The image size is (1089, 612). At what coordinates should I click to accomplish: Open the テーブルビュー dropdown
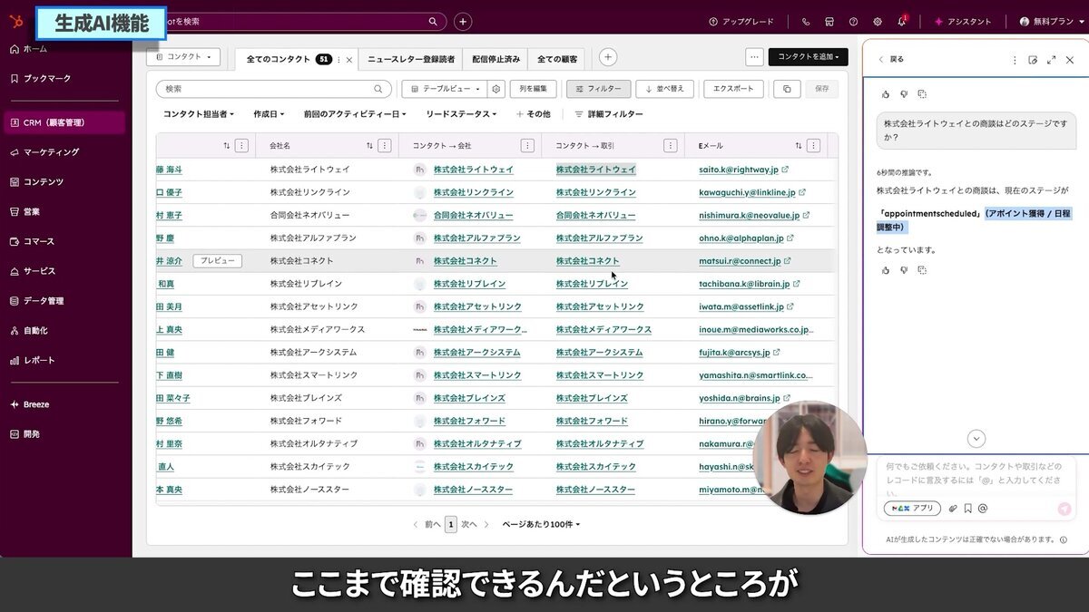tap(444, 87)
